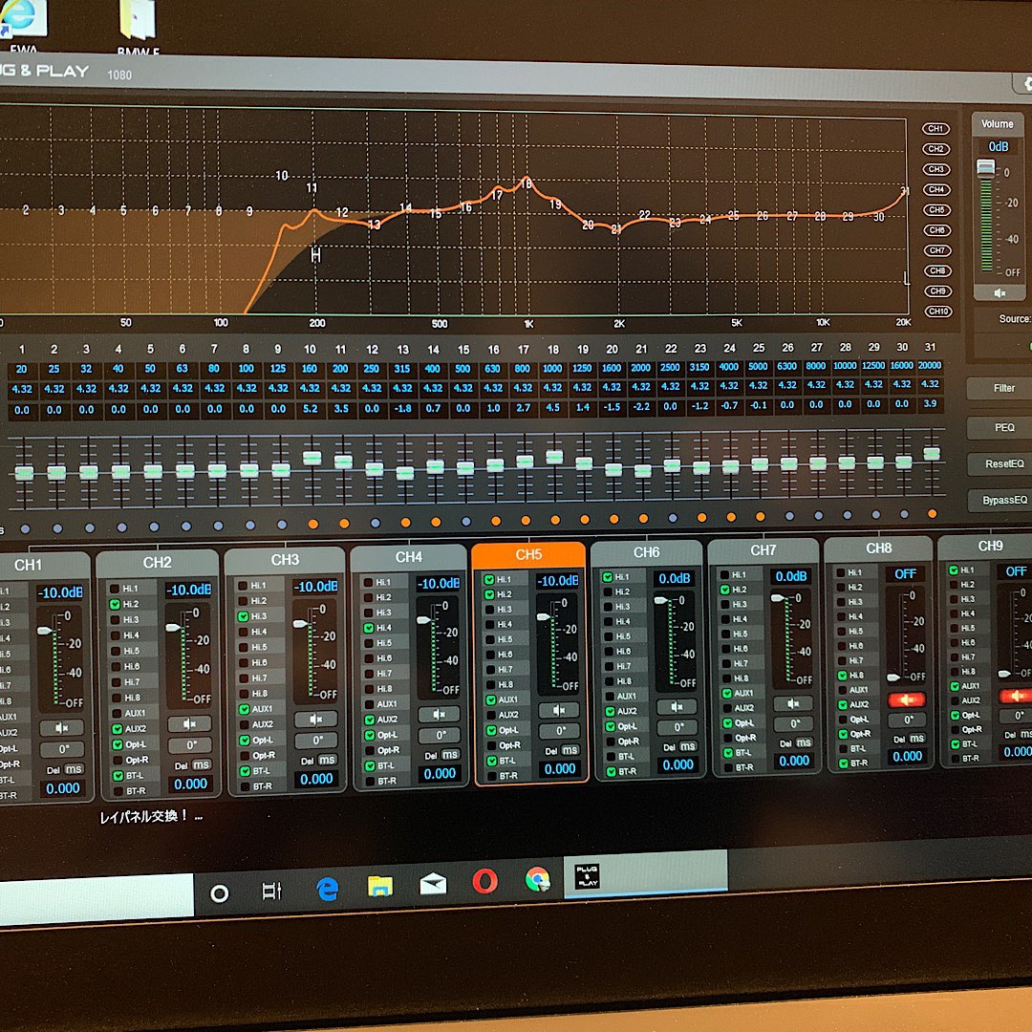Screen dimensions: 1032x1032
Task: Click the CH7 delay value field
Action: click(x=793, y=761)
